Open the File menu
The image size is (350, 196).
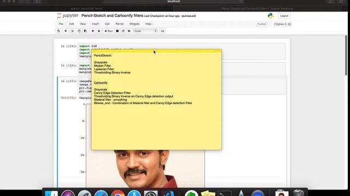(x=61, y=24)
